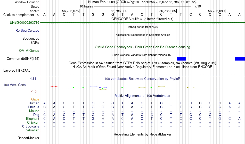
Task: Click the 56,786,075 ruler position
Action: click(x=70, y=11)
